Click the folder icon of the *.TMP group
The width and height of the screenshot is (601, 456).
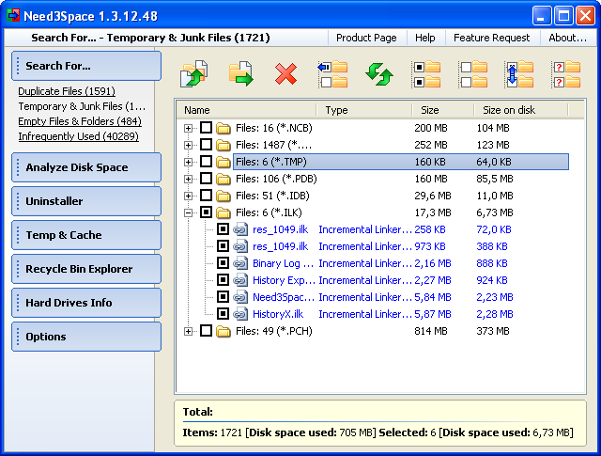point(223,162)
